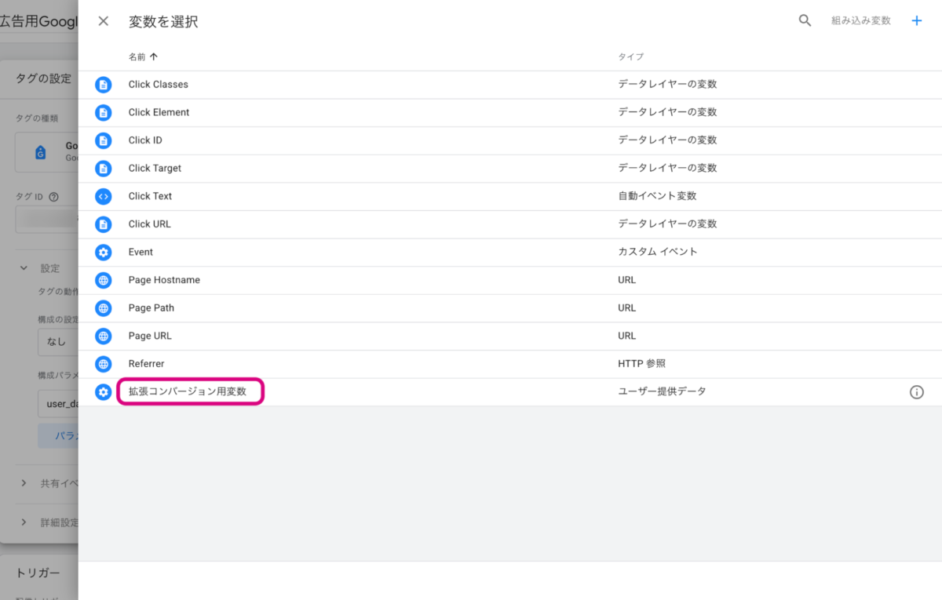Select the Page Path variable
This screenshot has height=600, width=942.
click(x=151, y=308)
